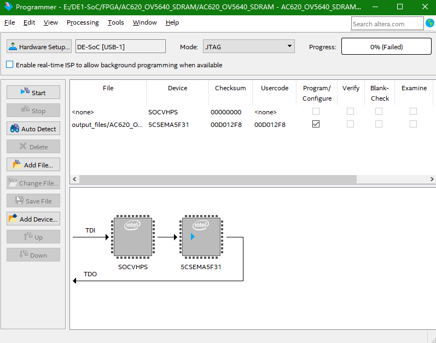Open the Help menu
The height and width of the screenshot is (343, 436).
[172, 22]
